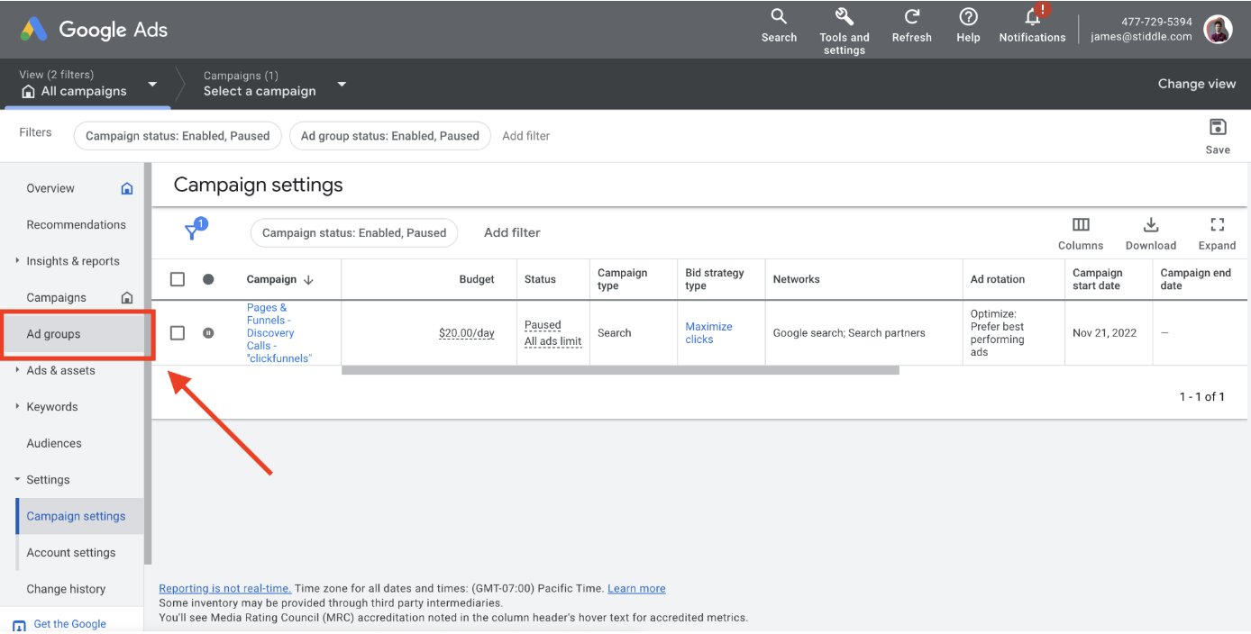Click top Campaign status: Enabled, Paused chip
The width and height of the screenshot is (1251, 634).
(x=178, y=136)
